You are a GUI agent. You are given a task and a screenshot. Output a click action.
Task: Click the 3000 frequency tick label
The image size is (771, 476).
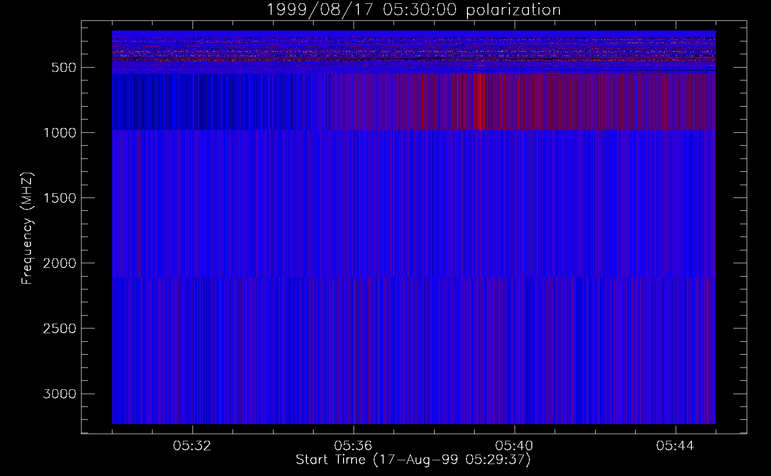tap(60, 394)
